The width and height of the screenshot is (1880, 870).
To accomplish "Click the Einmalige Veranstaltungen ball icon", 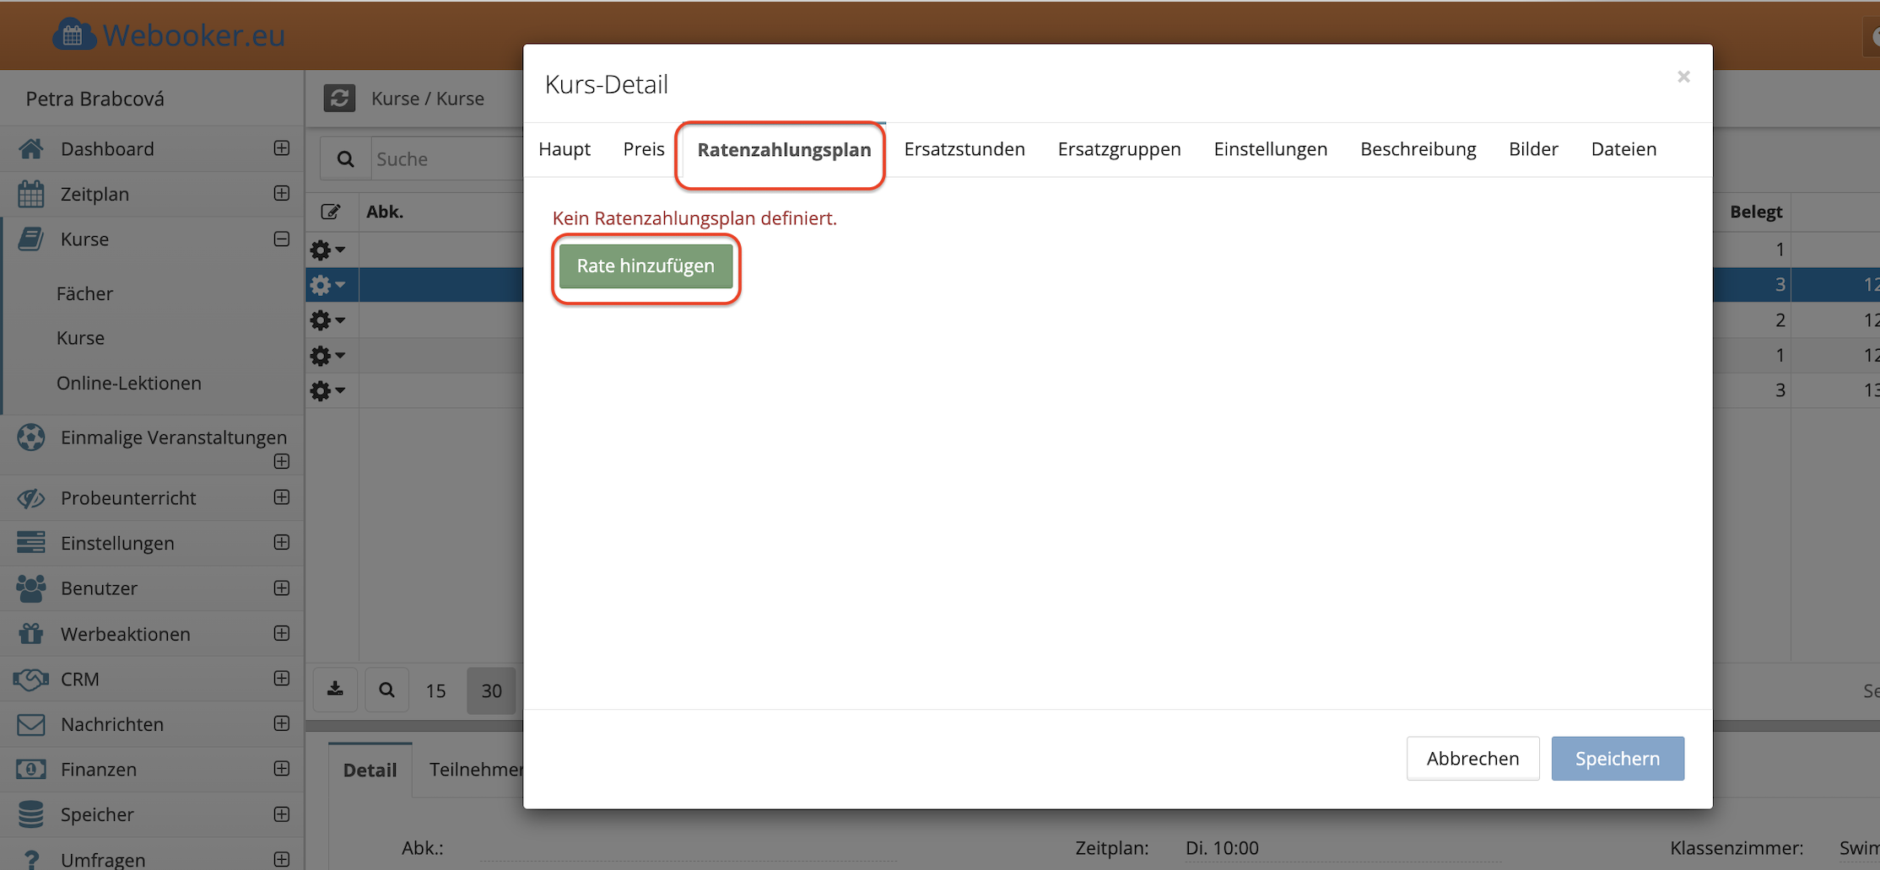I will point(31,437).
